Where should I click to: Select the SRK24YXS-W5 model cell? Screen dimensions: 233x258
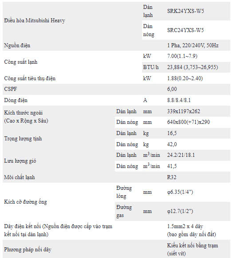tap(186, 11)
